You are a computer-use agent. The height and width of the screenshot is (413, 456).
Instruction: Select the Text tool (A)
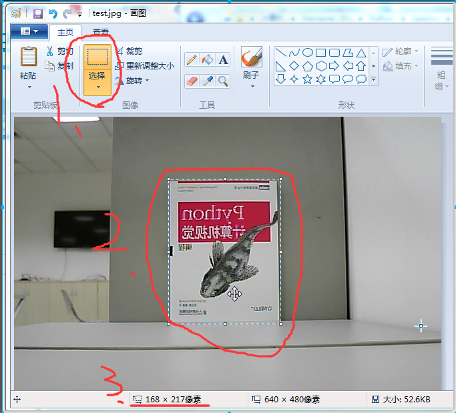coord(223,60)
